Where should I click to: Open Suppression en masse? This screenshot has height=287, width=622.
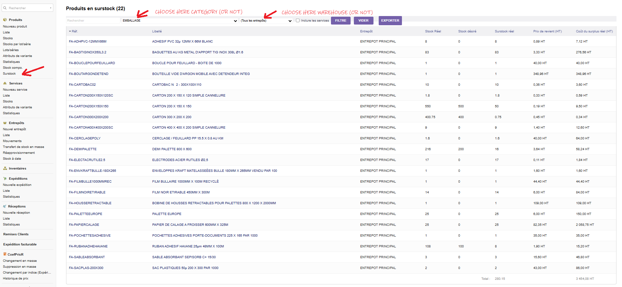(x=20, y=267)
